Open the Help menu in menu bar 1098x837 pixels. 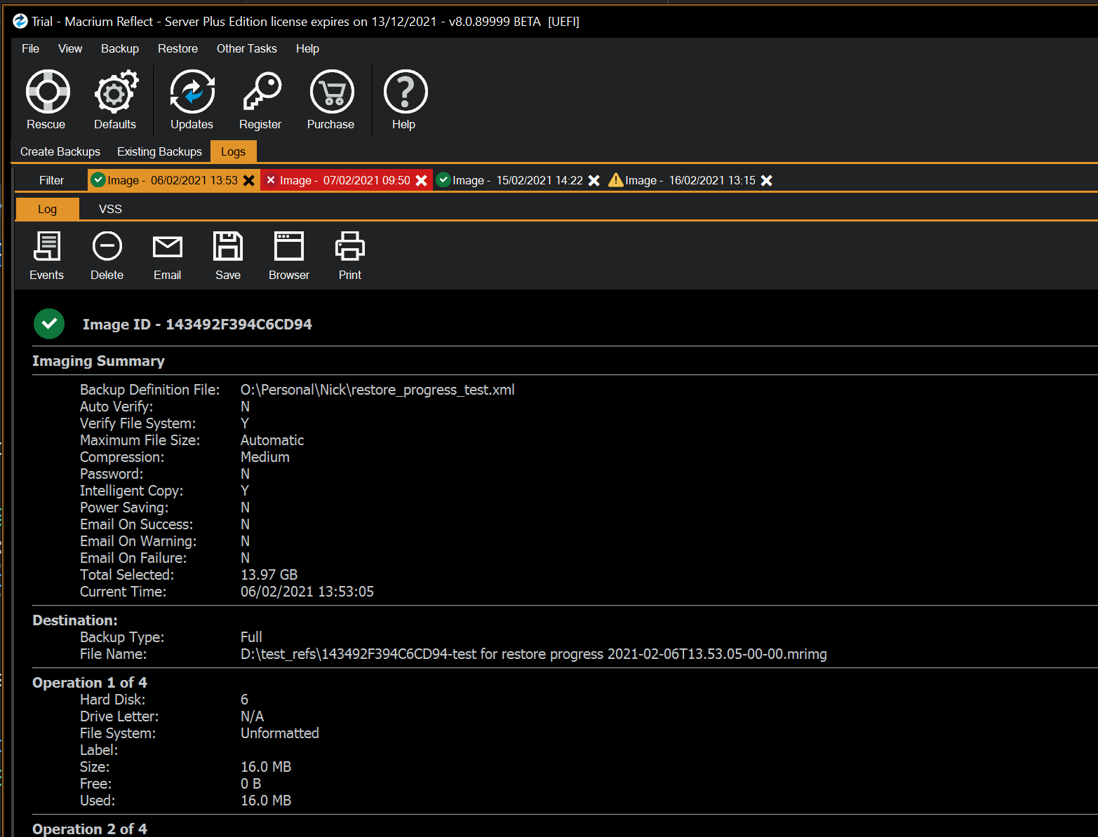coord(307,48)
